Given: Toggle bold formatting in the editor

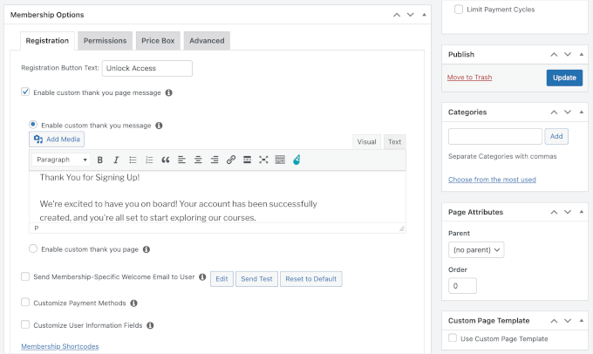Looking at the screenshot, I should point(100,160).
